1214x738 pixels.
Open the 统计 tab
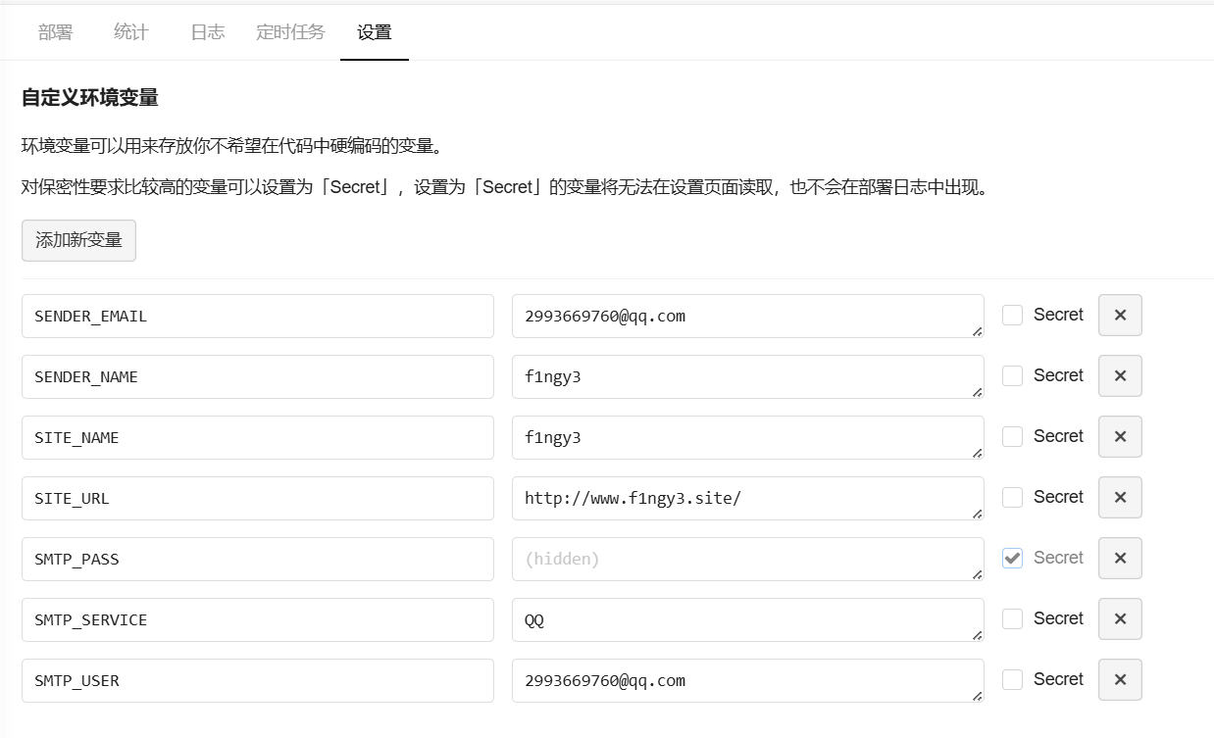tap(130, 32)
